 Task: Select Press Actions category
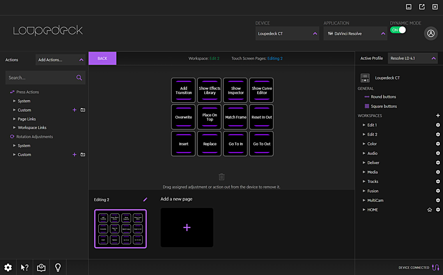point(25,92)
